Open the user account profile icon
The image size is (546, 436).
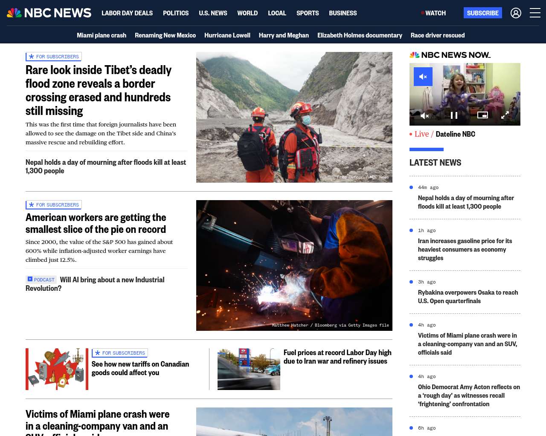(516, 13)
